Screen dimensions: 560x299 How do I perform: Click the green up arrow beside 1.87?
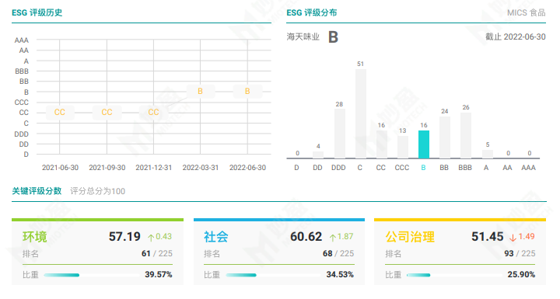(x=333, y=238)
